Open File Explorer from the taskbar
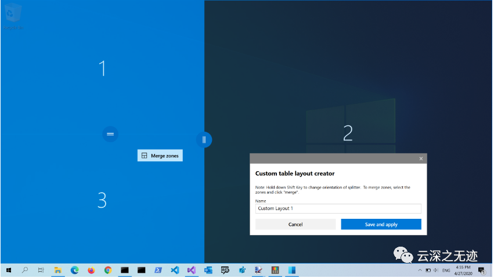This screenshot has height=278, width=494. 58,270
